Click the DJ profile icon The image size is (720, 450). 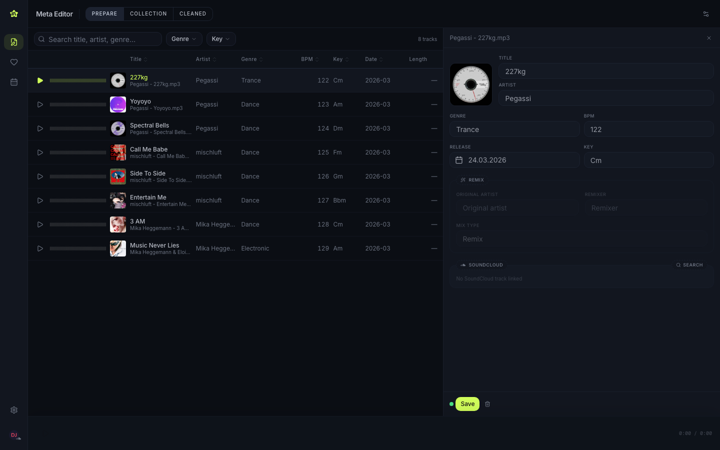[x=14, y=435]
